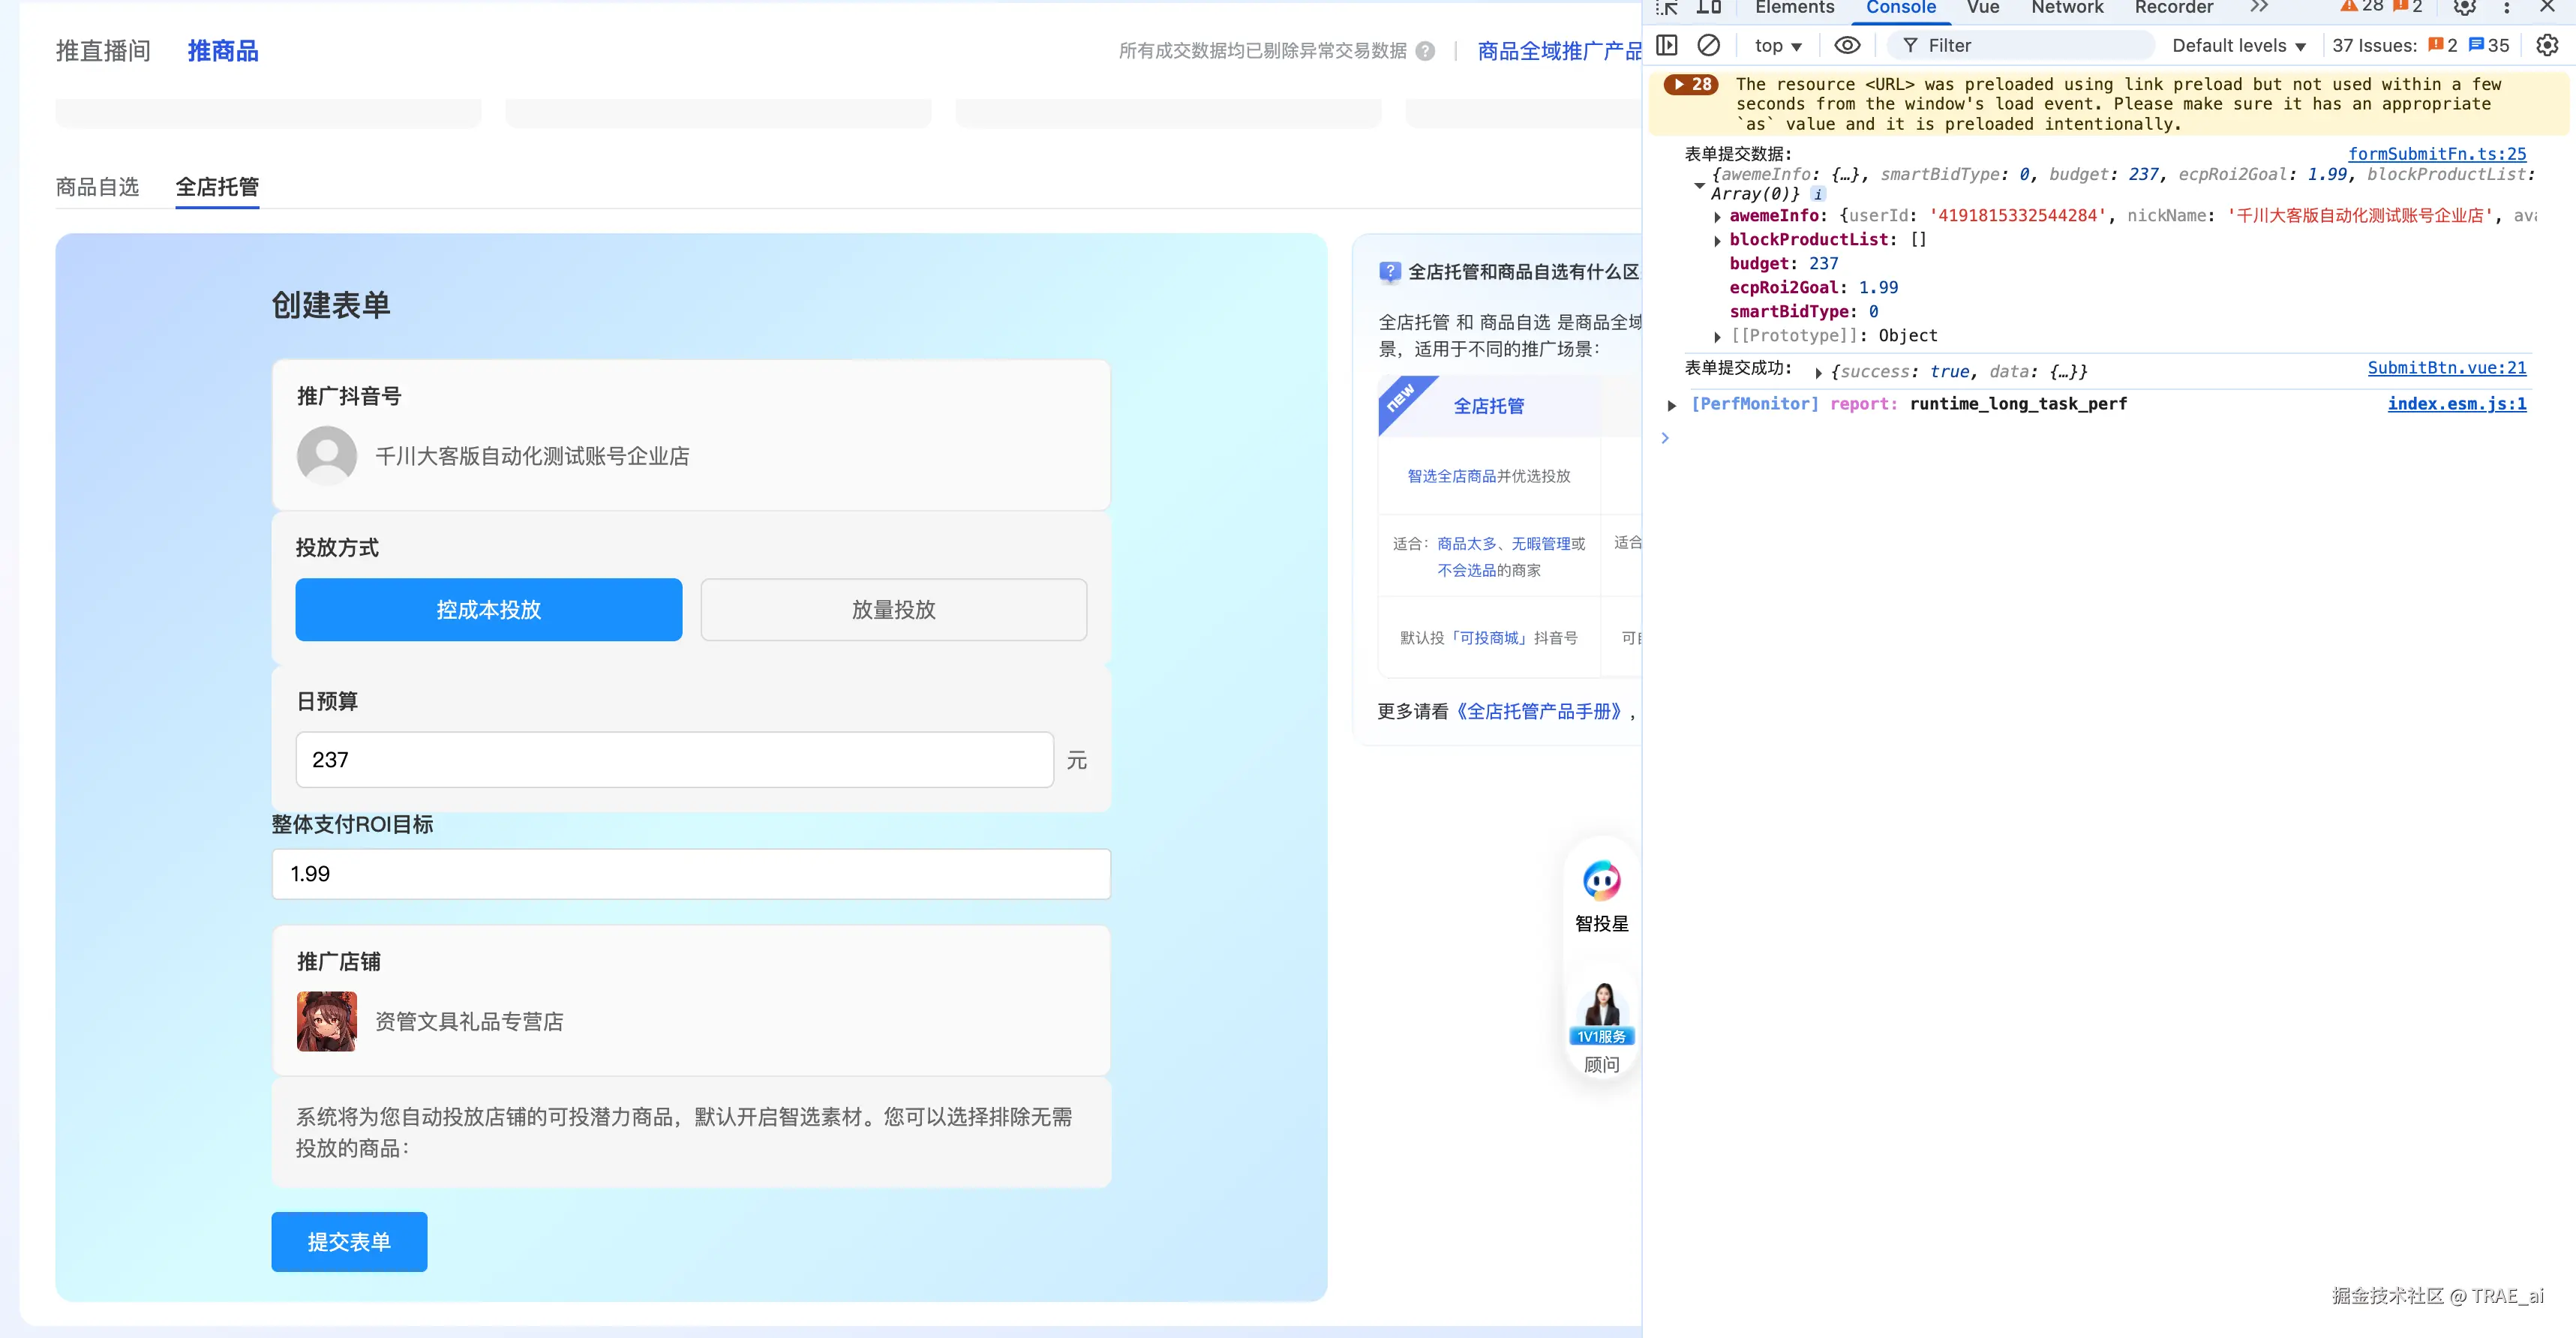Expand the PerfMonitor report log entry
2576x1338 pixels.
point(1671,405)
